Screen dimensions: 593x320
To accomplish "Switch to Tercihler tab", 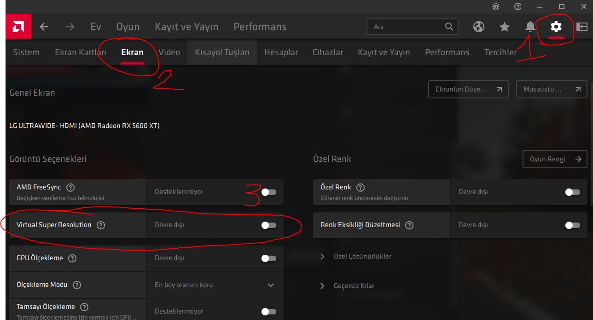I will click(x=500, y=52).
